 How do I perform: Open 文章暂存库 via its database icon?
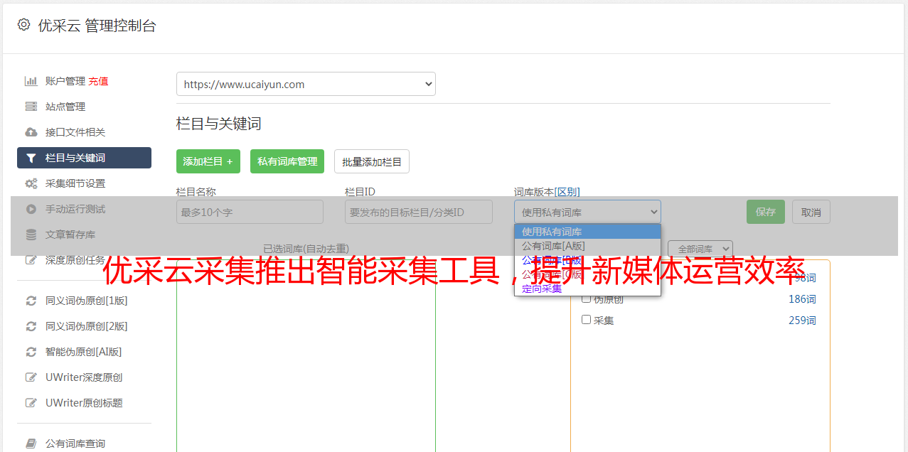pos(31,235)
